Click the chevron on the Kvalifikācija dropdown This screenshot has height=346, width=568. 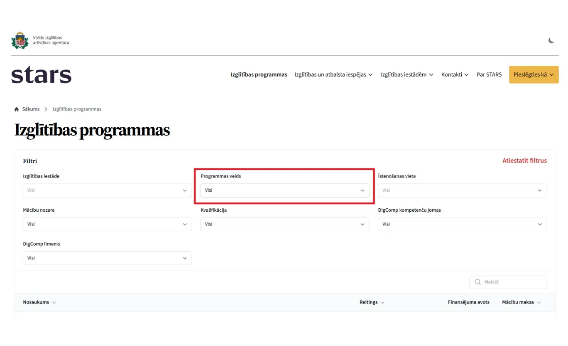[362, 224]
